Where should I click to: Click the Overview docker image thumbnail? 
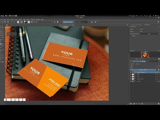[145, 54]
